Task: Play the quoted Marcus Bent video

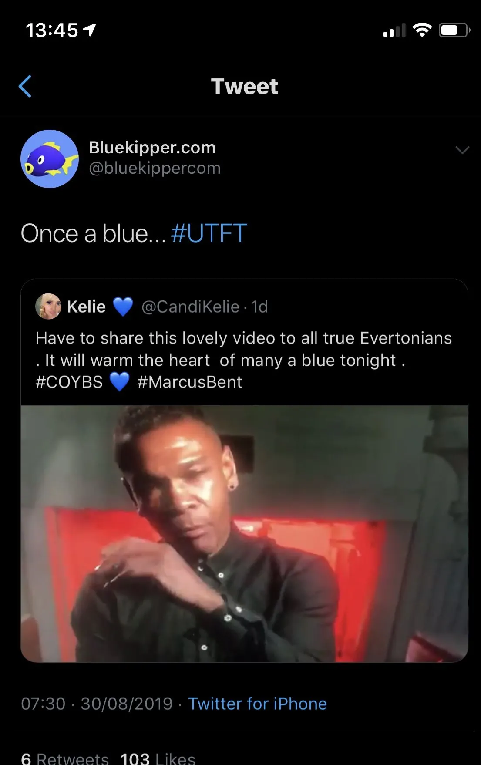Action: click(x=244, y=534)
